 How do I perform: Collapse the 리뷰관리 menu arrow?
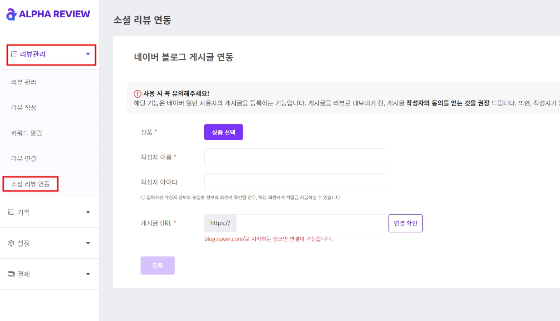pyautogui.click(x=88, y=55)
